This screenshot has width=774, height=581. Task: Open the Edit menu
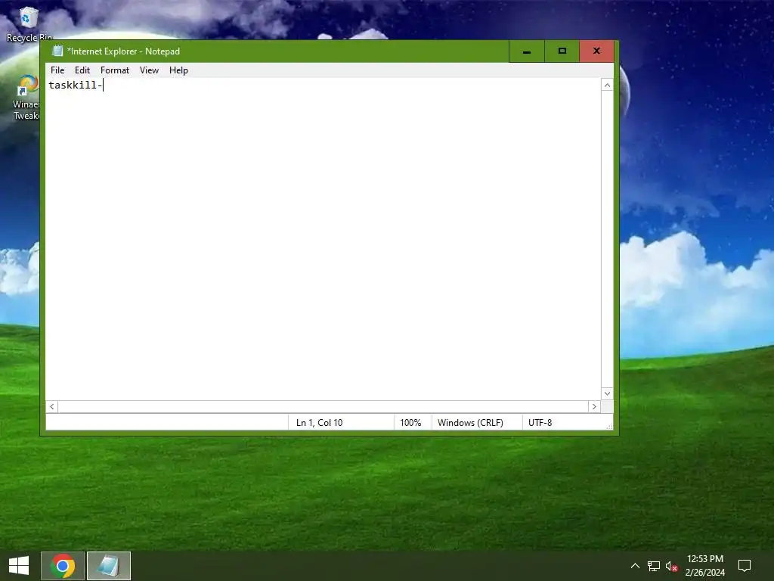click(82, 70)
